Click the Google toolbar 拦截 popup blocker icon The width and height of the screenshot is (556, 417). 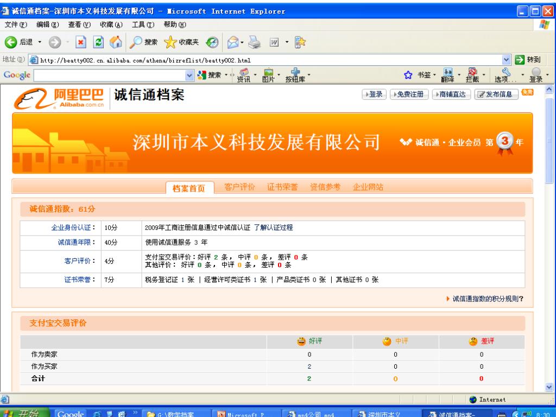click(x=472, y=75)
